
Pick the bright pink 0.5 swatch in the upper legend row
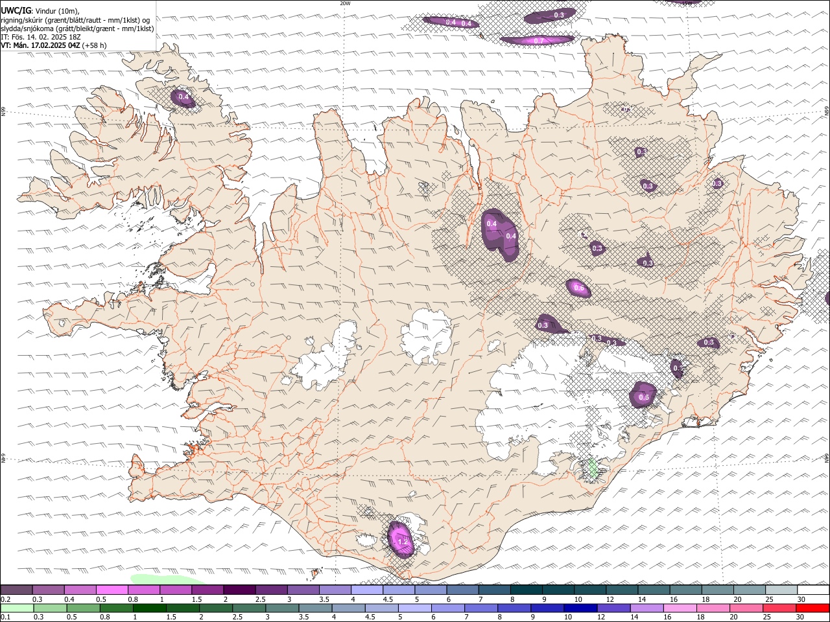(112, 590)
